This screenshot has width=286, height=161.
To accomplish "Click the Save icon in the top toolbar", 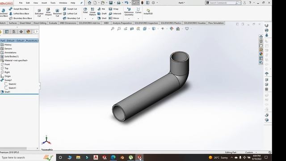I will [x=111, y=3].
